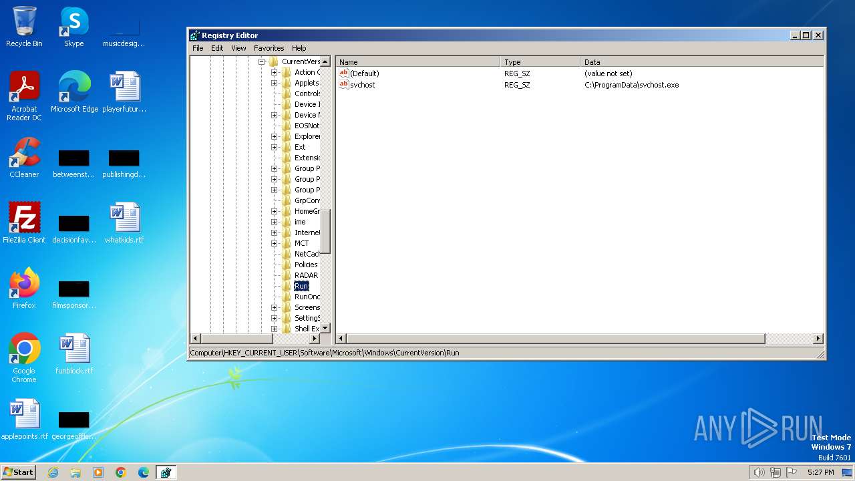
Task: Open the Recycle Bin desktop icon
Action: point(24,27)
